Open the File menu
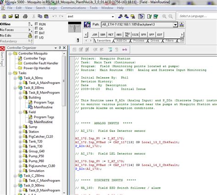The image size is (217, 195). (x=10, y=8)
